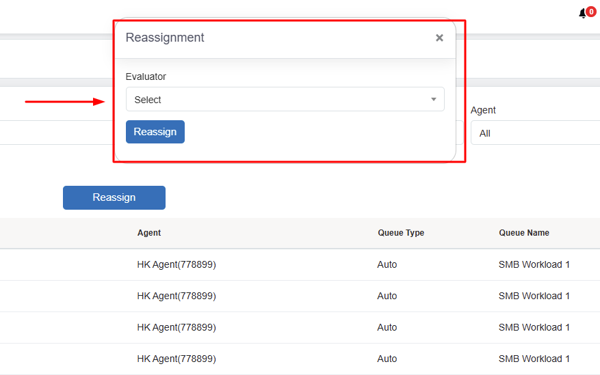Click the Reassignment dialog title
600x375 pixels.
[x=165, y=38]
